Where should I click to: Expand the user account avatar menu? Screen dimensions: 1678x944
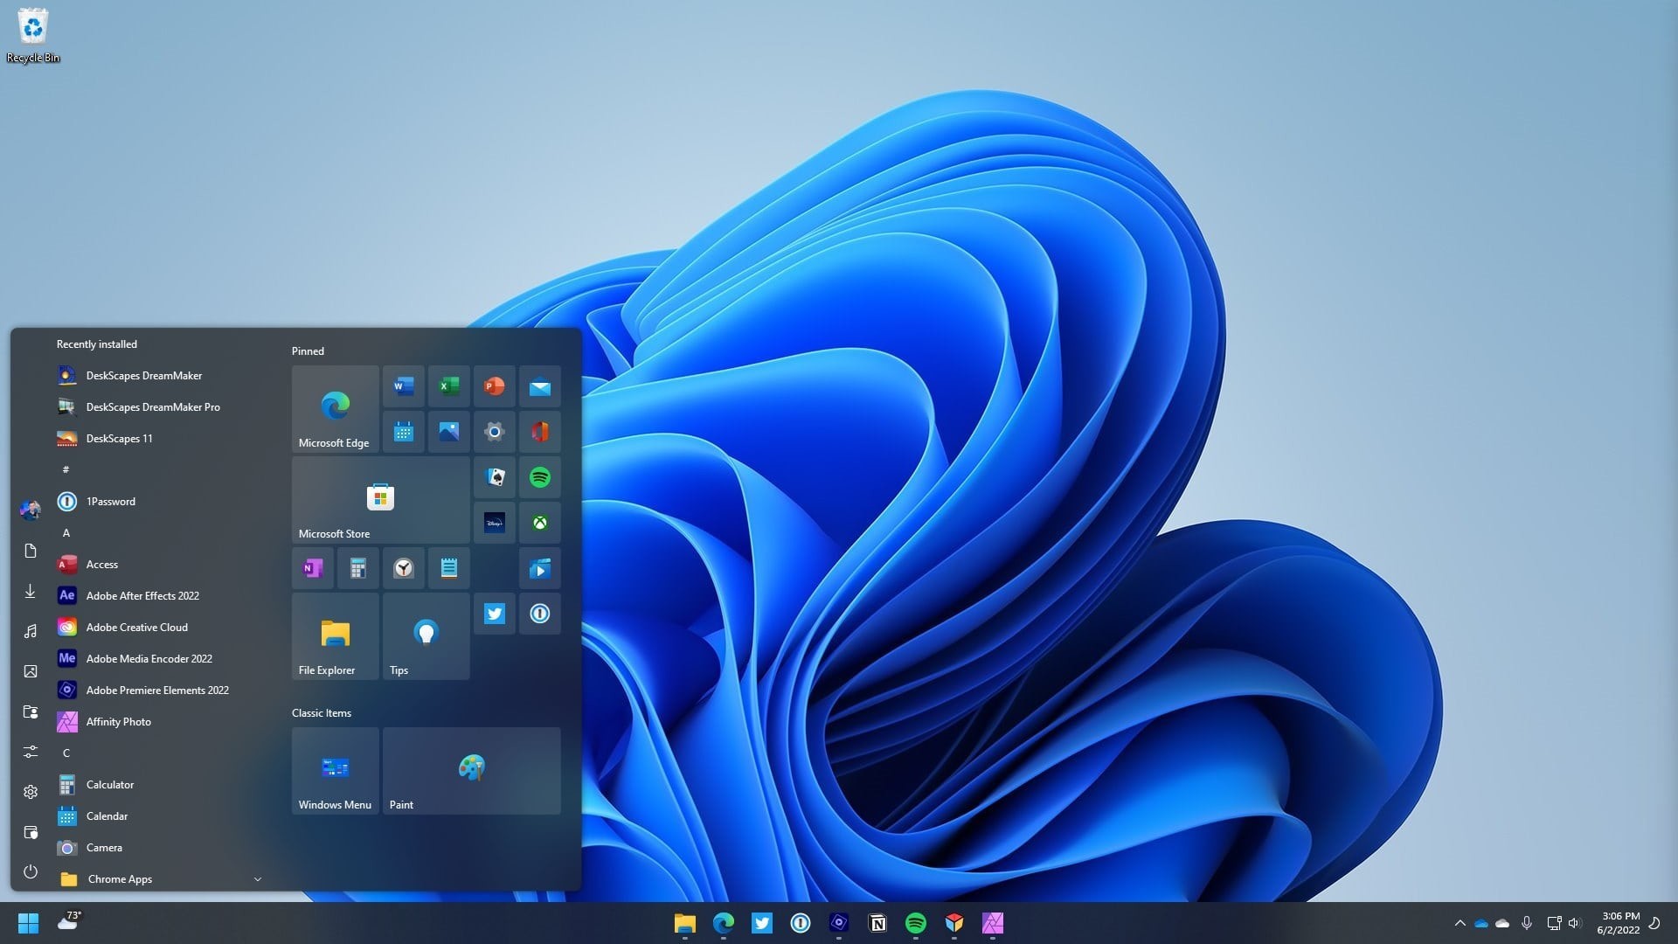(x=31, y=510)
